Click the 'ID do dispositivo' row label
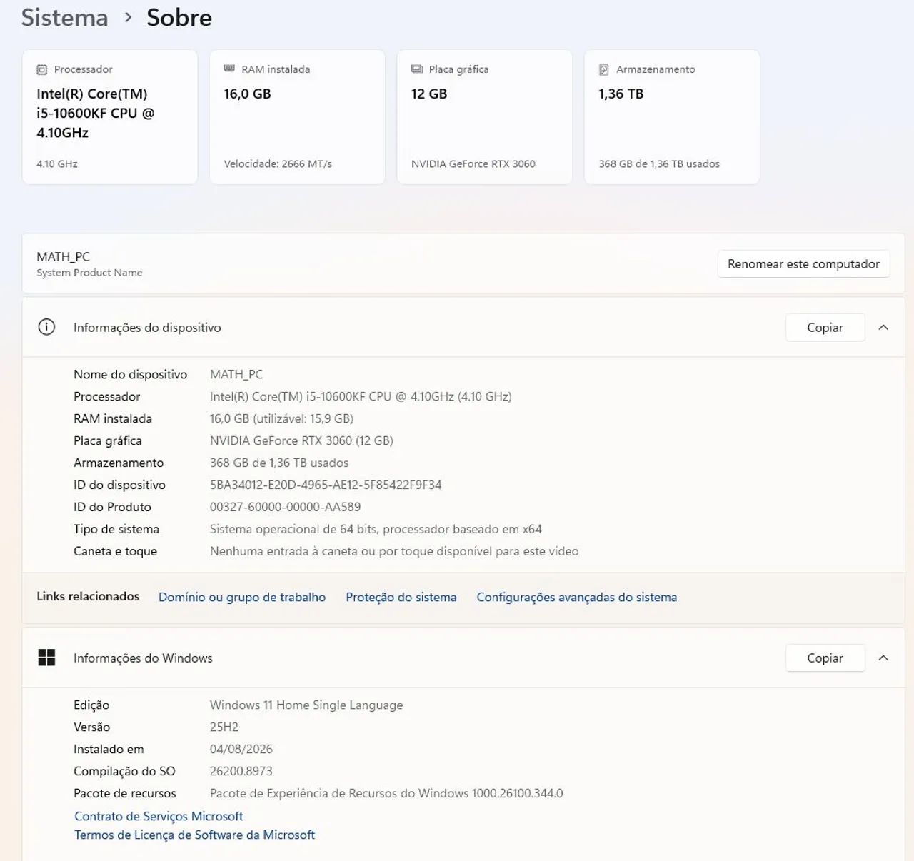Screen dimensions: 914x861 click(x=119, y=485)
